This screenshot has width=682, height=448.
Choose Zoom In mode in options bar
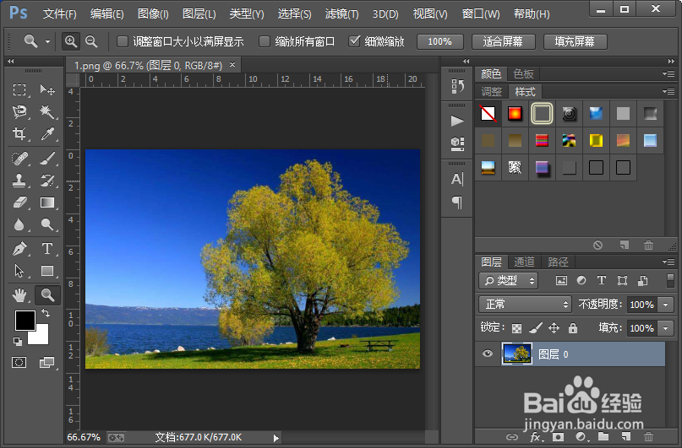point(70,41)
